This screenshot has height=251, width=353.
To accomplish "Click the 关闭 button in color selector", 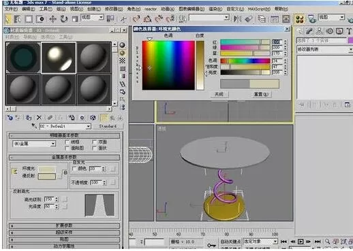I will coord(219,94).
